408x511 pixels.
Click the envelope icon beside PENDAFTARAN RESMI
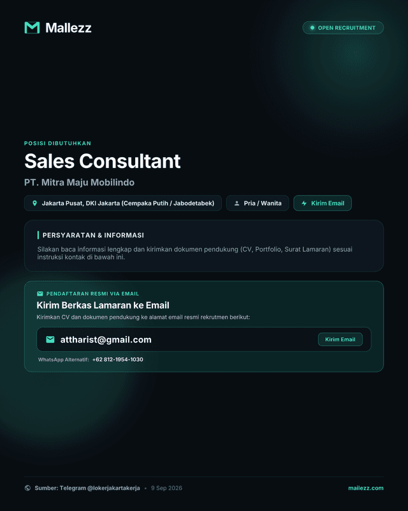[40, 294]
